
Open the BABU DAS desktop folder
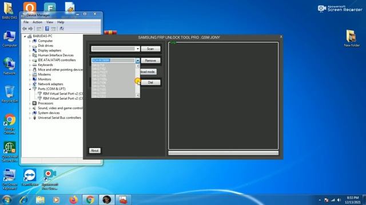(x=9, y=11)
